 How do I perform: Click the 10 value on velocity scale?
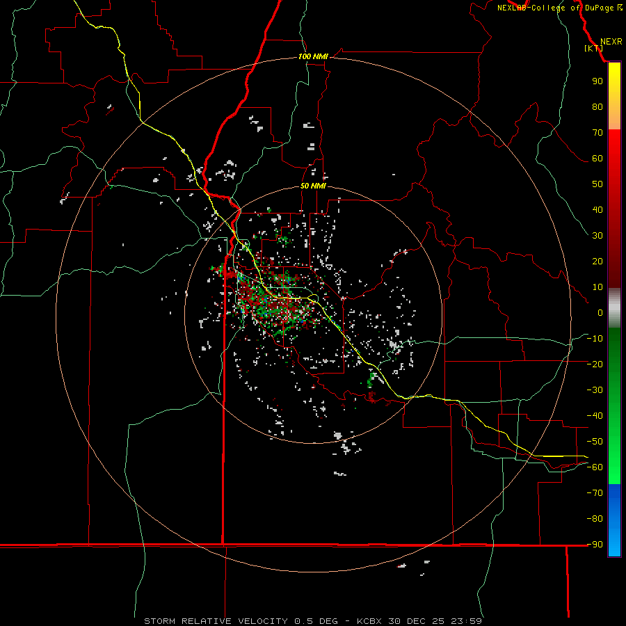pos(597,287)
